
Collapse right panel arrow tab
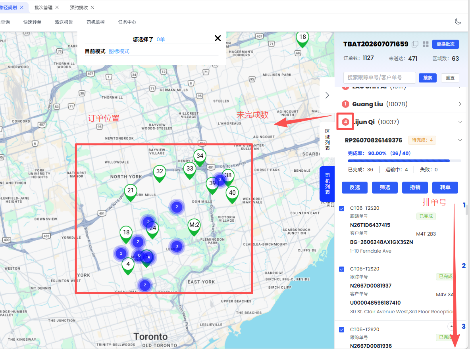[x=327, y=95]
